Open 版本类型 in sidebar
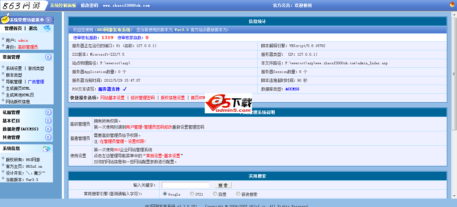Viewport: 457px width, 207px height. tap(14, 75)
